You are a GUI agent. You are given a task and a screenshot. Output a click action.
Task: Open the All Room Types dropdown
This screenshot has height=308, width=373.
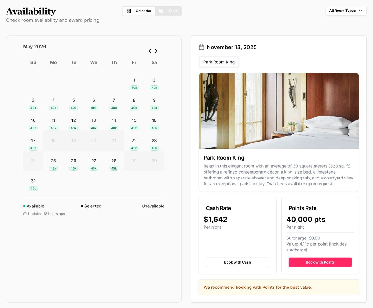pyautogui.click(x=346, y=11)
